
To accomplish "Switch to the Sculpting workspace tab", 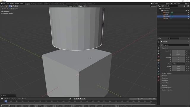I will [40, 4].
